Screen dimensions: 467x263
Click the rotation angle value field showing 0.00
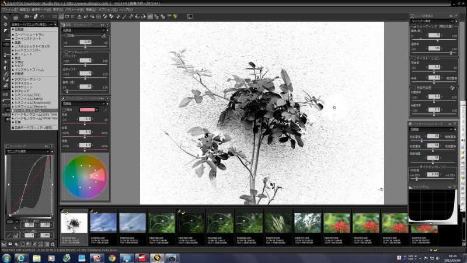coord(86,42)
